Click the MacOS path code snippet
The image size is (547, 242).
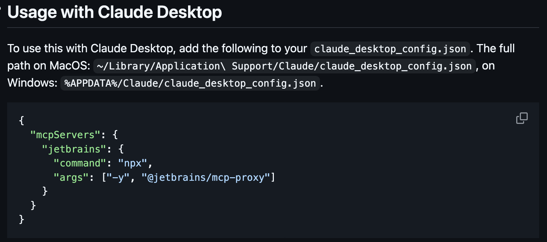coord(284,66)
